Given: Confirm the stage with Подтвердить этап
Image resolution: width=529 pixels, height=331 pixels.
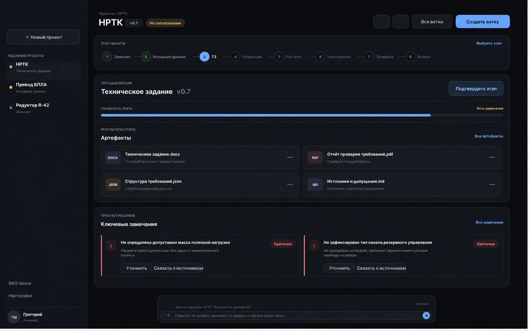Looking at the screenshot, I should coord(476,89).
